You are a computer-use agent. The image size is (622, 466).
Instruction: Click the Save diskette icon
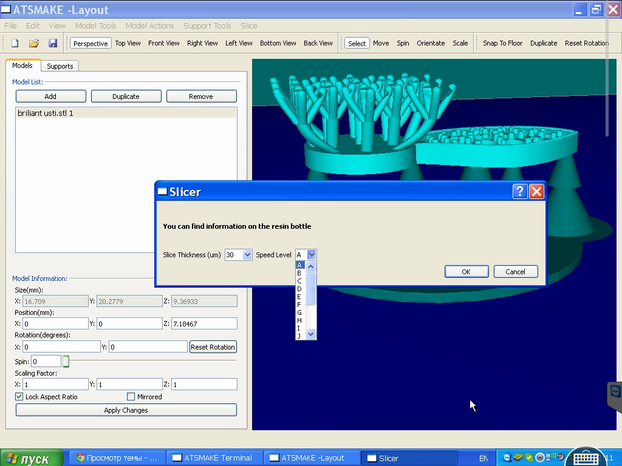53,43
